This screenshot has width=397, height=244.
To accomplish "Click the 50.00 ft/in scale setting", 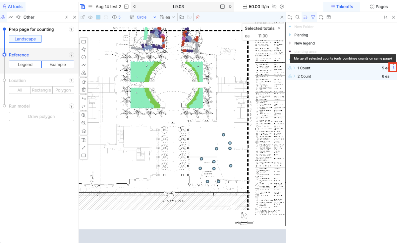I will point(256,7).
